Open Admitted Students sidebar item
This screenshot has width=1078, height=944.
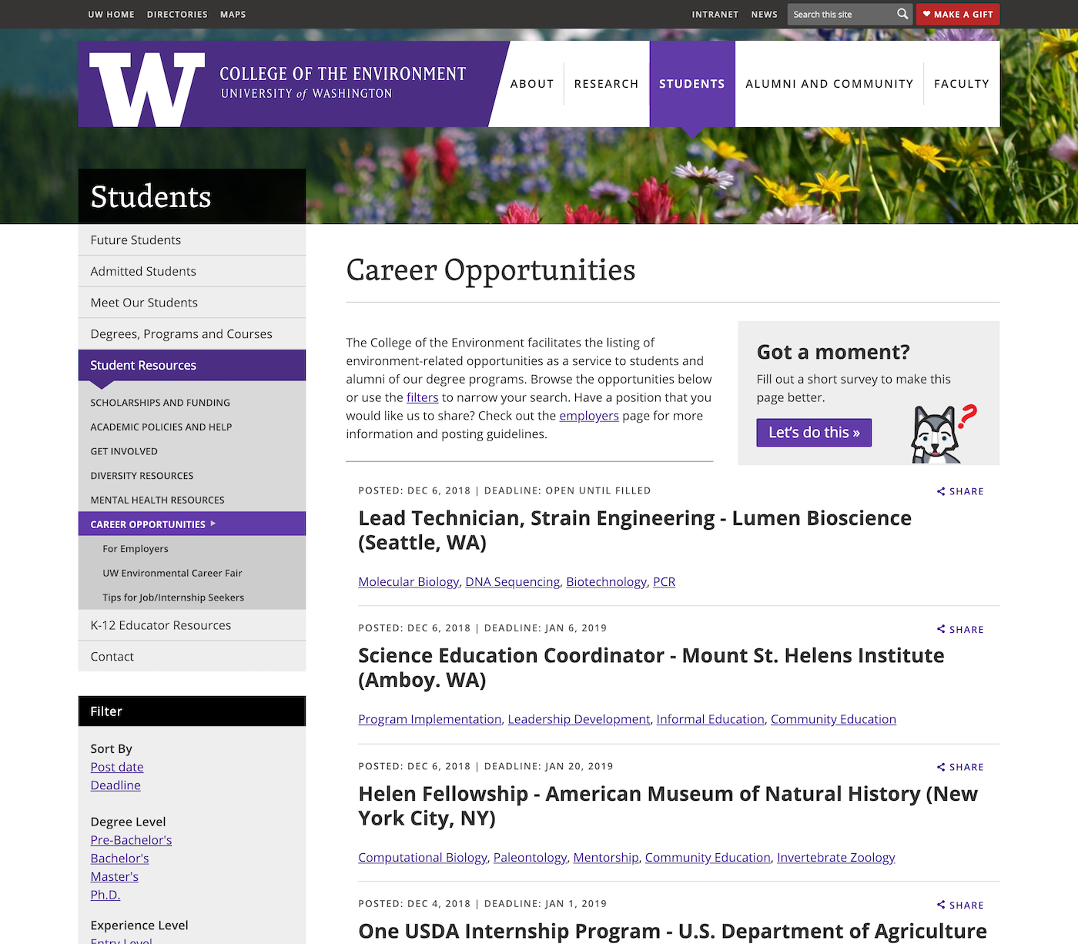click(192, 271)
